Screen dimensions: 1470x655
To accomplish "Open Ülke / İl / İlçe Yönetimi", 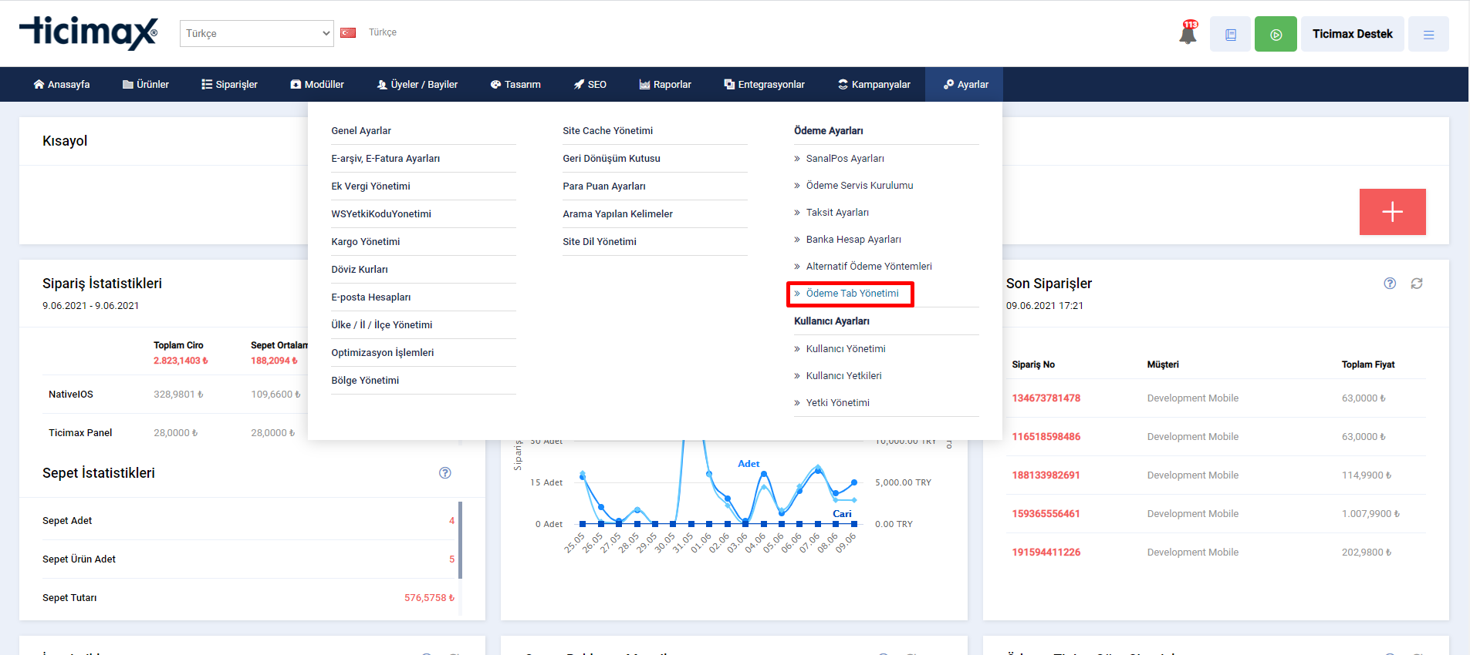I will click(x=382, y=325).
